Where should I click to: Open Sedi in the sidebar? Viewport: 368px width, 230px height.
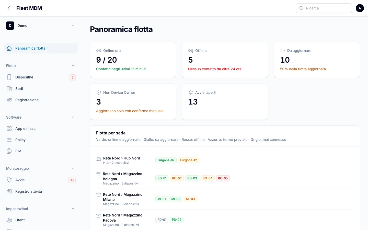point(41,89)
